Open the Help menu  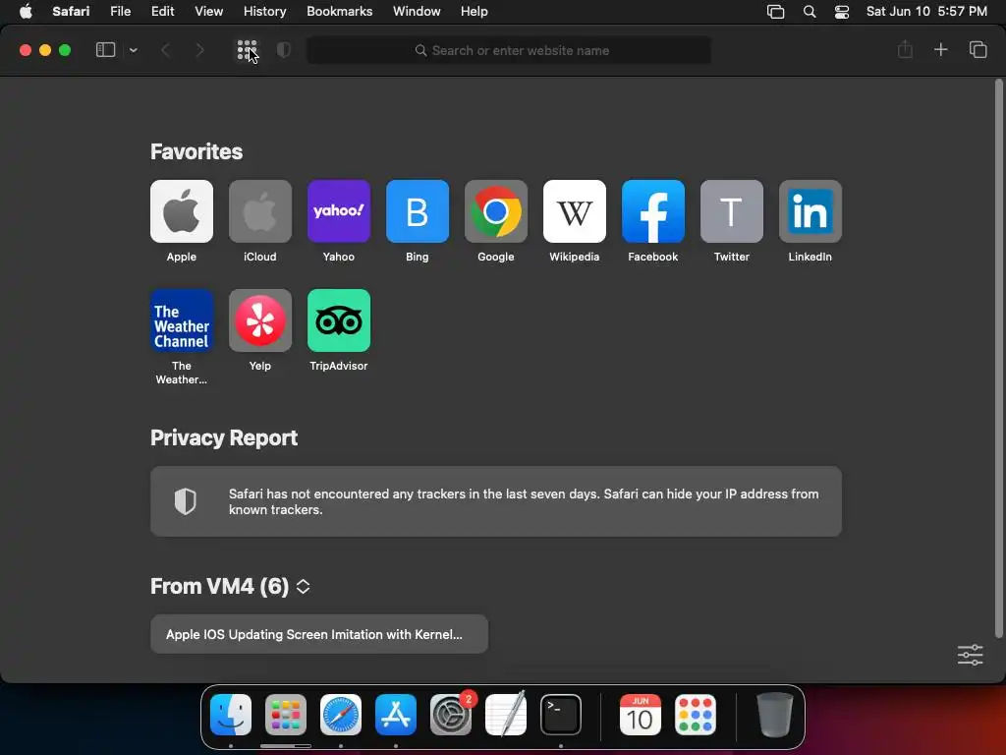pos(475,12)
